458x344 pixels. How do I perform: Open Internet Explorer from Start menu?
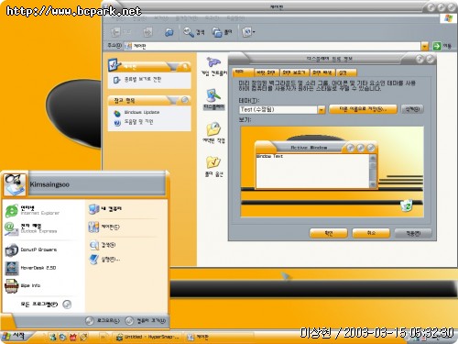[32, 210]
